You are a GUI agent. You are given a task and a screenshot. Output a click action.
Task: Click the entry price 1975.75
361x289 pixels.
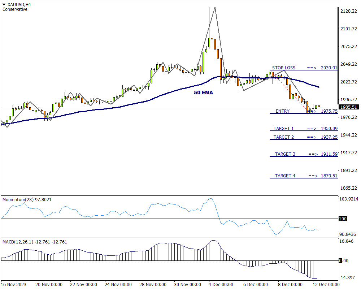329,111
